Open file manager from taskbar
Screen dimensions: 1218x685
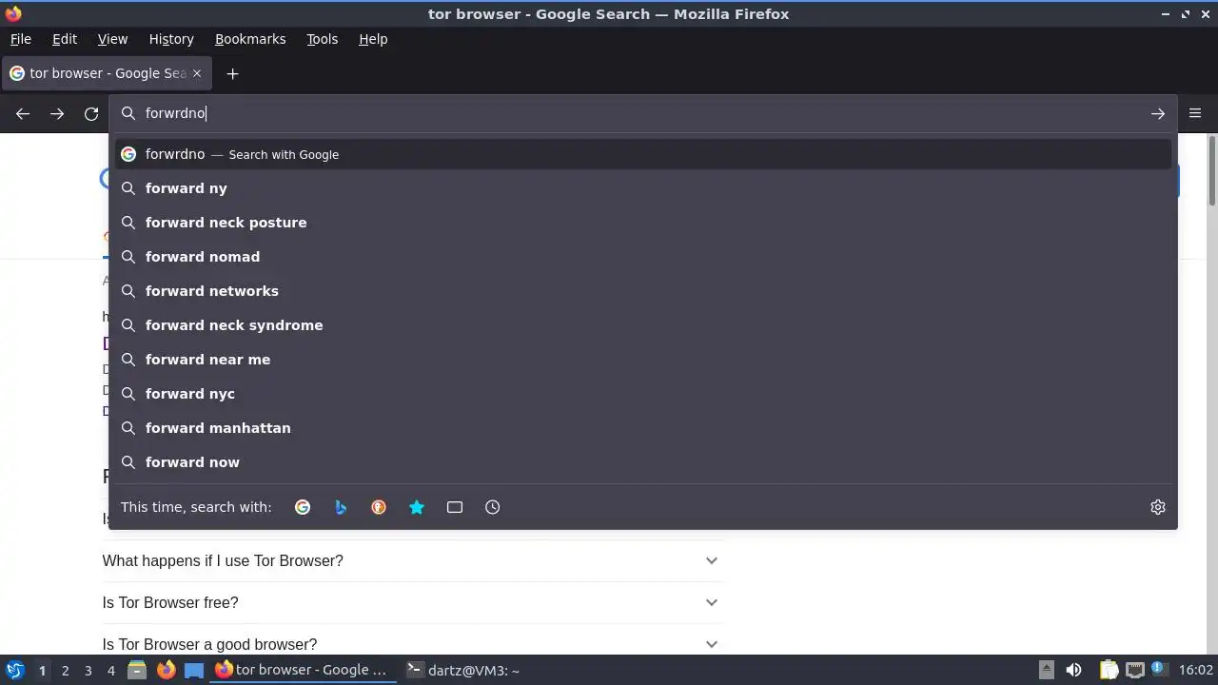[x=137, y=670]
